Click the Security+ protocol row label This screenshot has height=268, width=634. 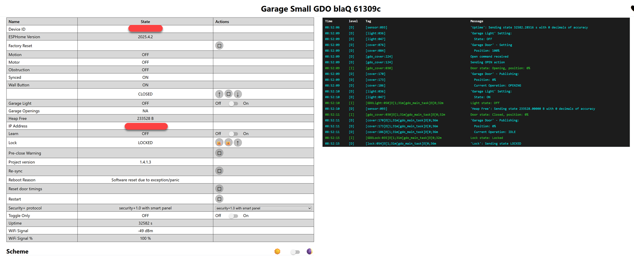coord(25,208)
